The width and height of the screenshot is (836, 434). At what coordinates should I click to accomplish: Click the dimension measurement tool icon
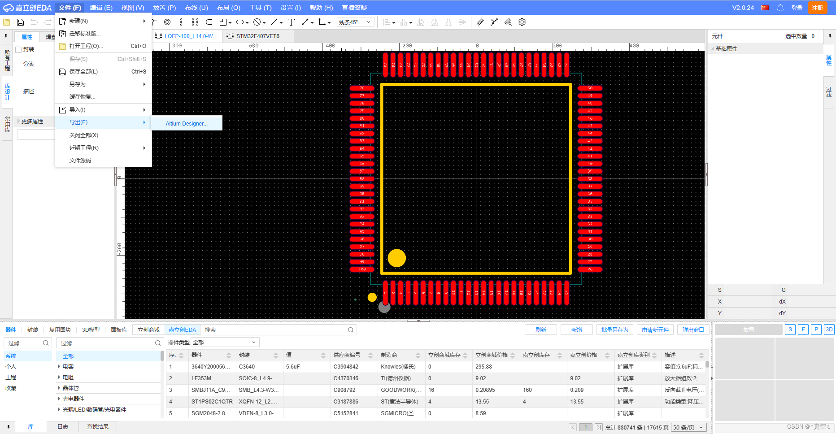[x=305, y=22]
